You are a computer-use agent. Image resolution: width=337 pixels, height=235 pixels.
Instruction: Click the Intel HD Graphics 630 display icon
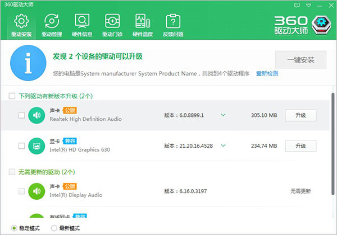point(37,146)
